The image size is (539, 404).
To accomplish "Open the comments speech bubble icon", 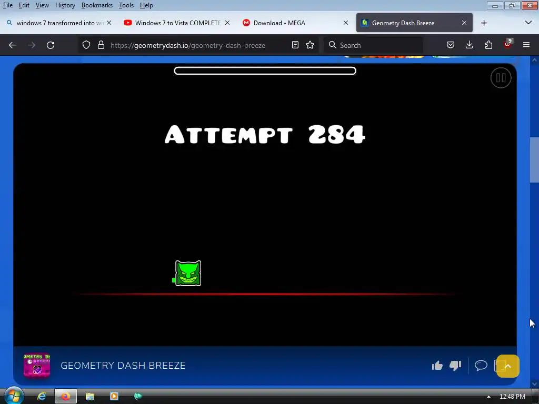I will pyautogui.click(x=481, y=365).
